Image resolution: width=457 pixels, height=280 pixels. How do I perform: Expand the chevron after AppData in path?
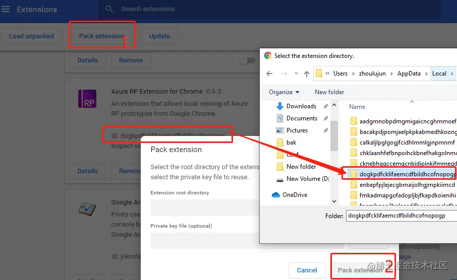(426, 74)
